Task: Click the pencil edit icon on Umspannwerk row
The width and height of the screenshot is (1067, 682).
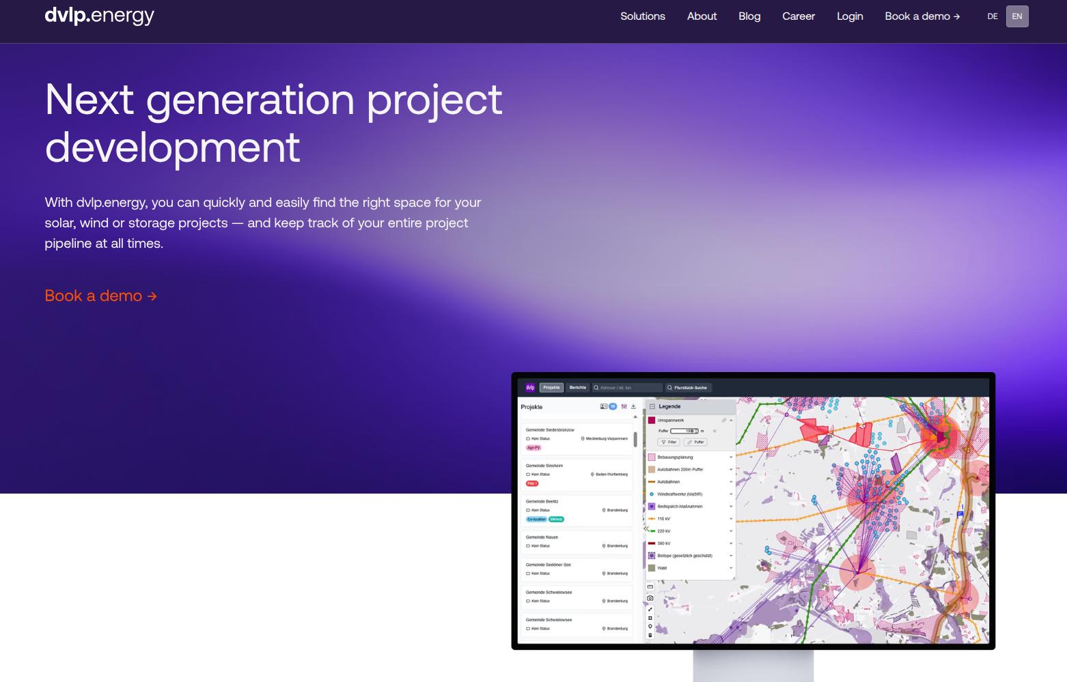Action: coord(723,420)
